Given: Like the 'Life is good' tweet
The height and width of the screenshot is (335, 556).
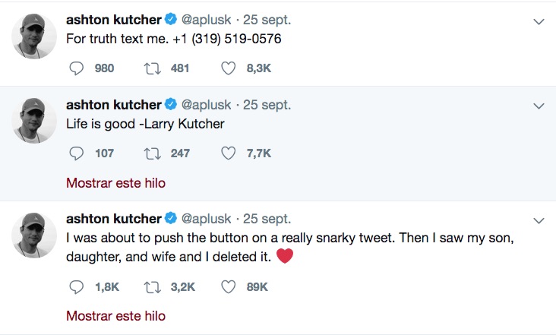Looking at the screenshot, I should (229, 153).
